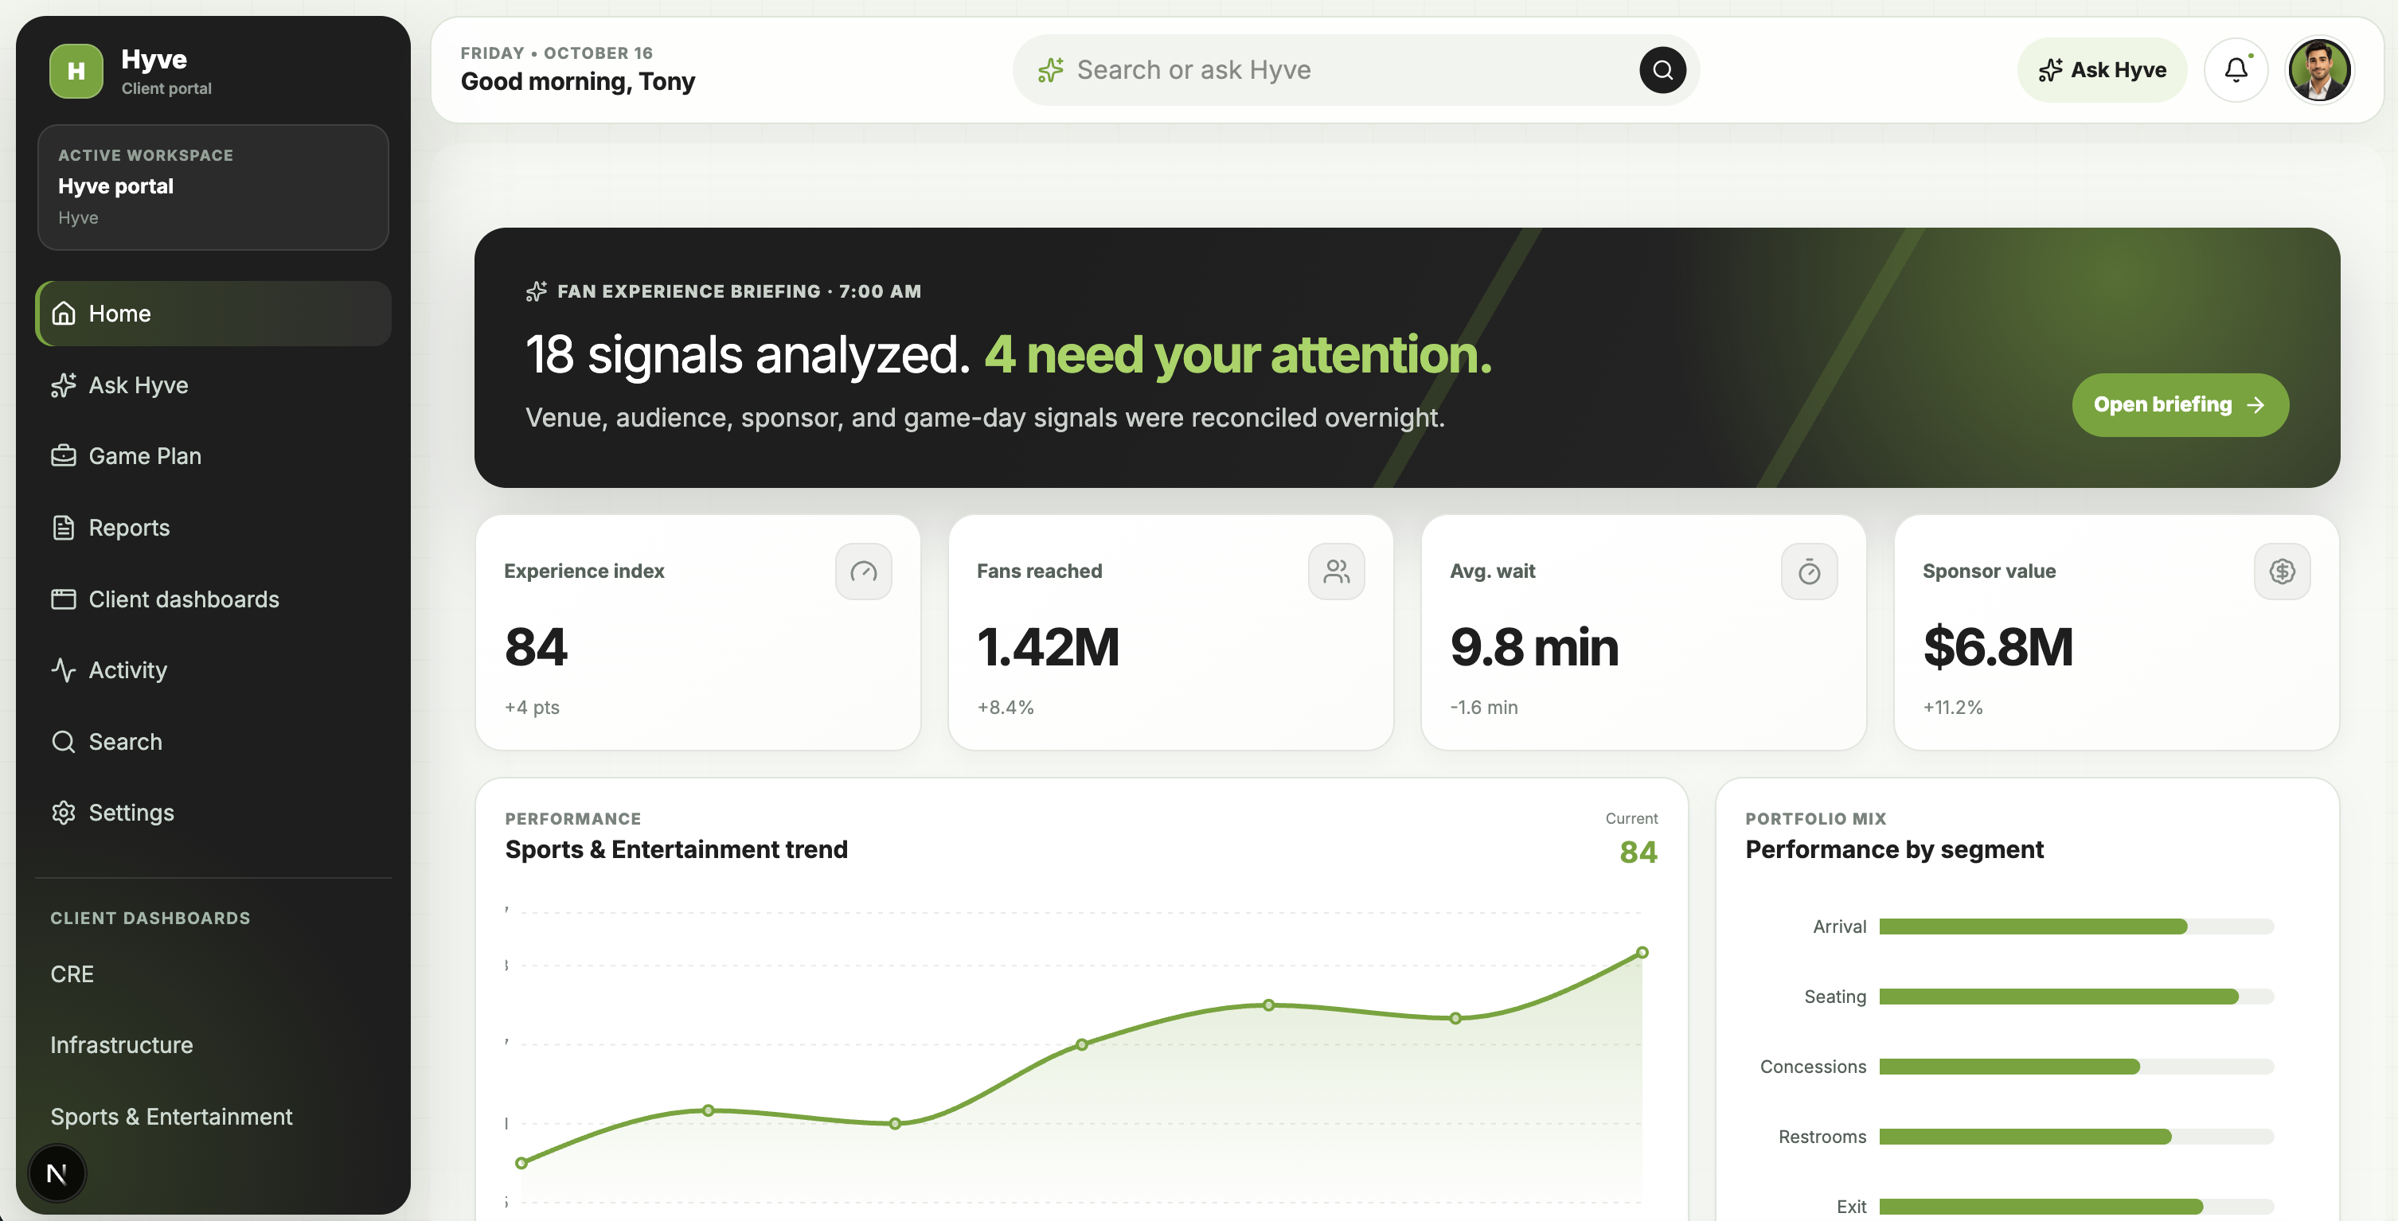The height and width of the screenshot is (1221, 2398).
Task: Click the Seating segment progress bar
Action: point(2076,997)
